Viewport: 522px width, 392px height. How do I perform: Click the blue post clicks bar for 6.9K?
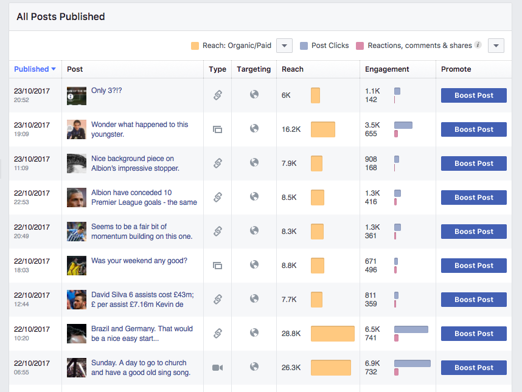point(412,363)
